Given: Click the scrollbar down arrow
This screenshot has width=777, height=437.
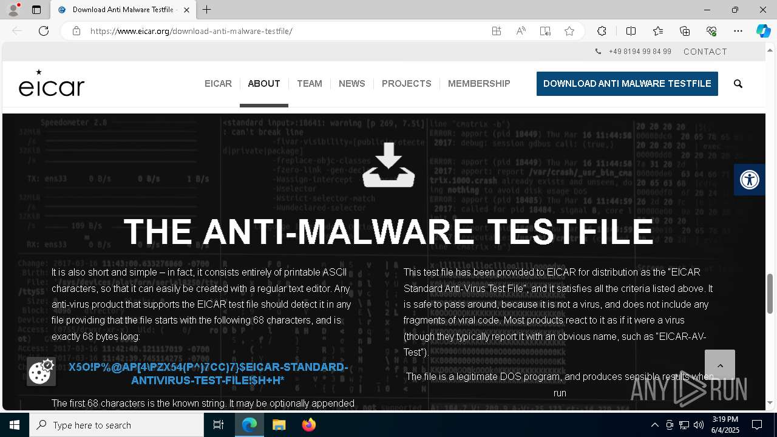Looking at the screenshot, I should 770,403.
